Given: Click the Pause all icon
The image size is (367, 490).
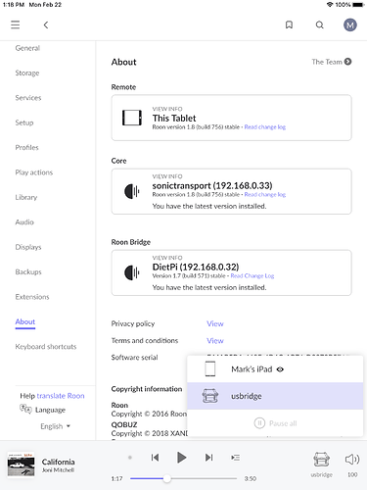Looking at the screenshot, I should (x=259, y=423).
